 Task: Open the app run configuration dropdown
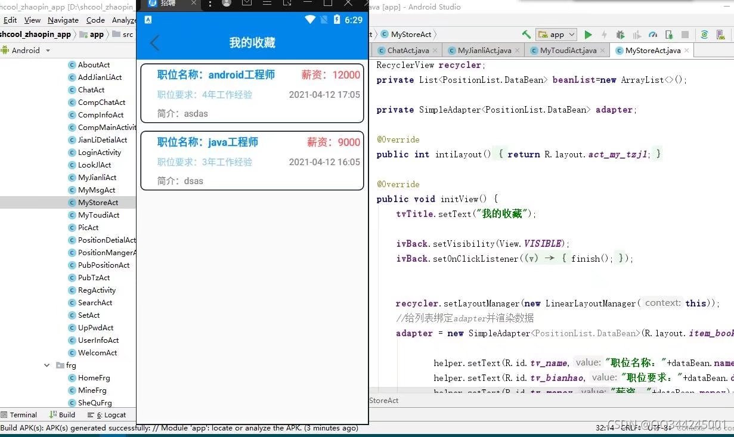click(x=556, y=35)
